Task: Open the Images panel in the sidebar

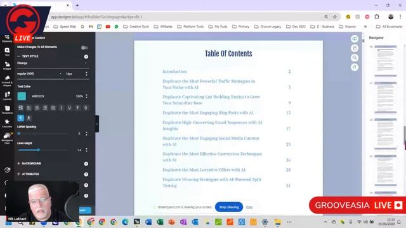Action: point(7,66)
